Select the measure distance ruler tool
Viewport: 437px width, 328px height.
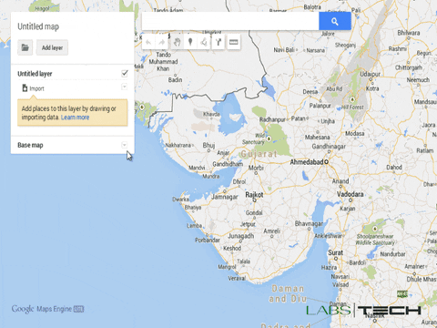(x=233, y=42)
